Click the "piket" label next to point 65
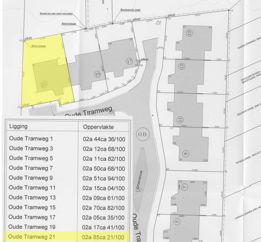This screenshot has height=242, width=261. 28,38
